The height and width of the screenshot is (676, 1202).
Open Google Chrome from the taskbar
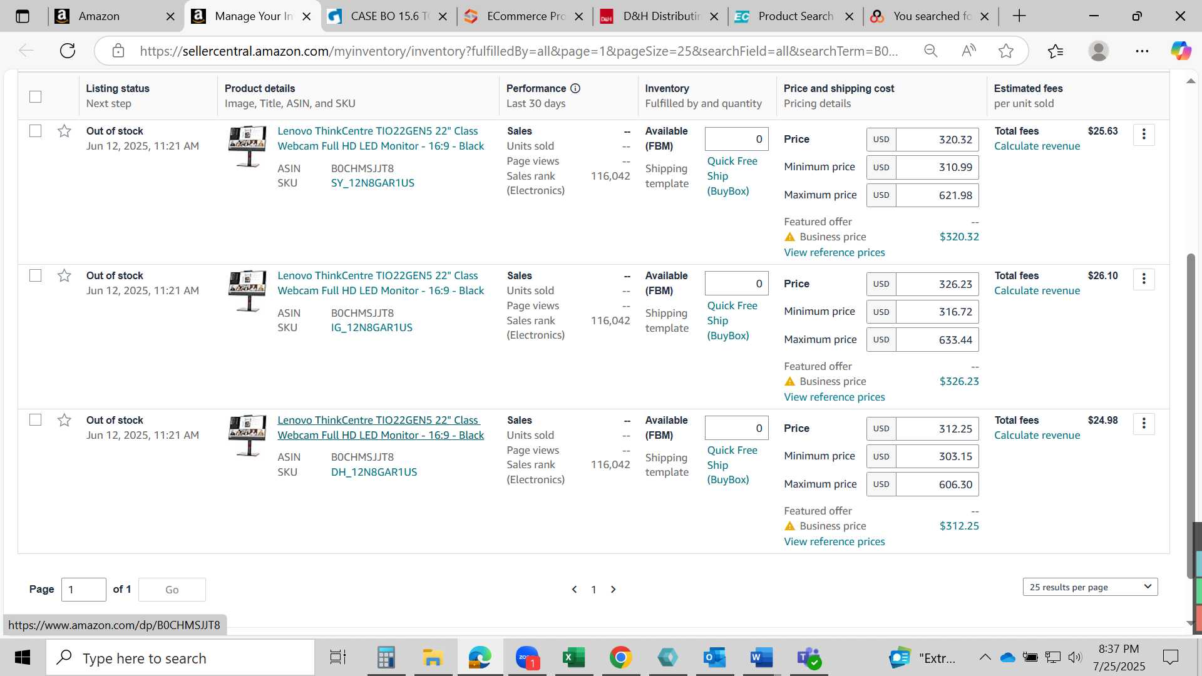pyautogui.click(x=620, y=658)
